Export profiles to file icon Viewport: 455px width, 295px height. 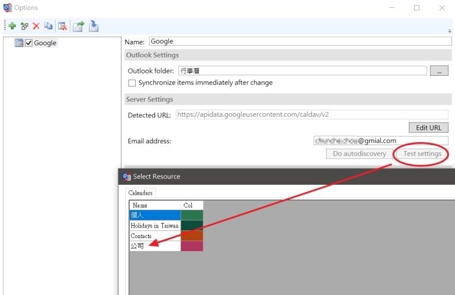pos(78,27)
